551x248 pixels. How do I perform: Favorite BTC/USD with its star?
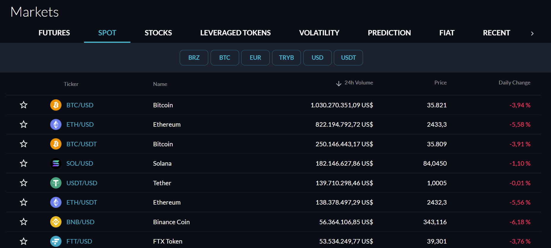point(23,105)
